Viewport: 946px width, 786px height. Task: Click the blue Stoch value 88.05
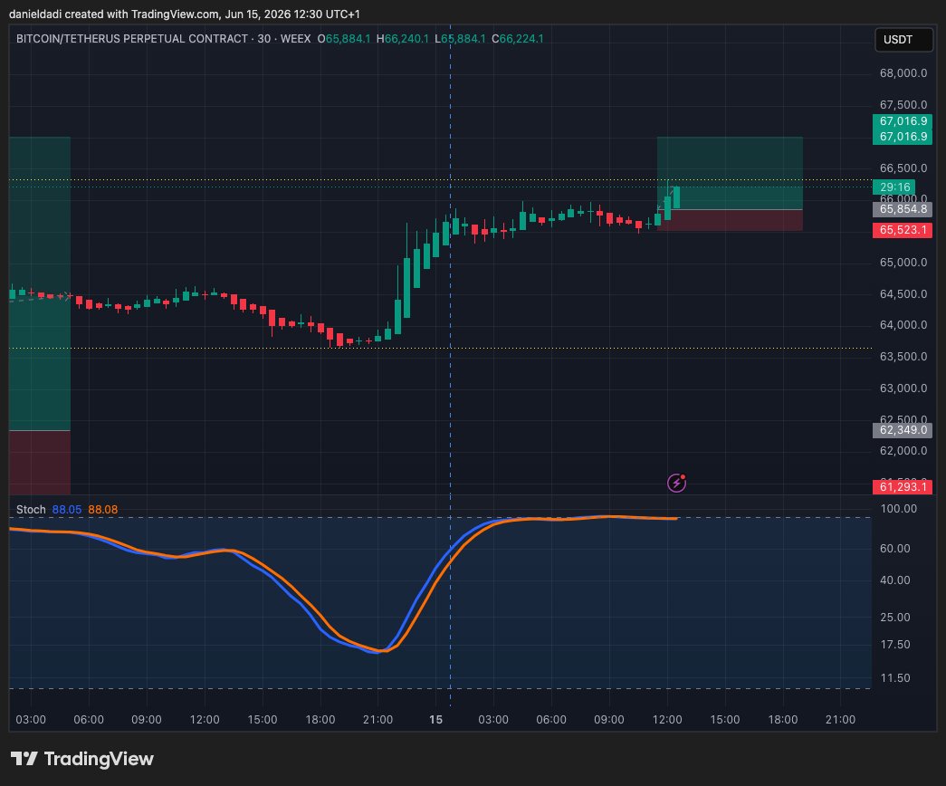point(66,510)
